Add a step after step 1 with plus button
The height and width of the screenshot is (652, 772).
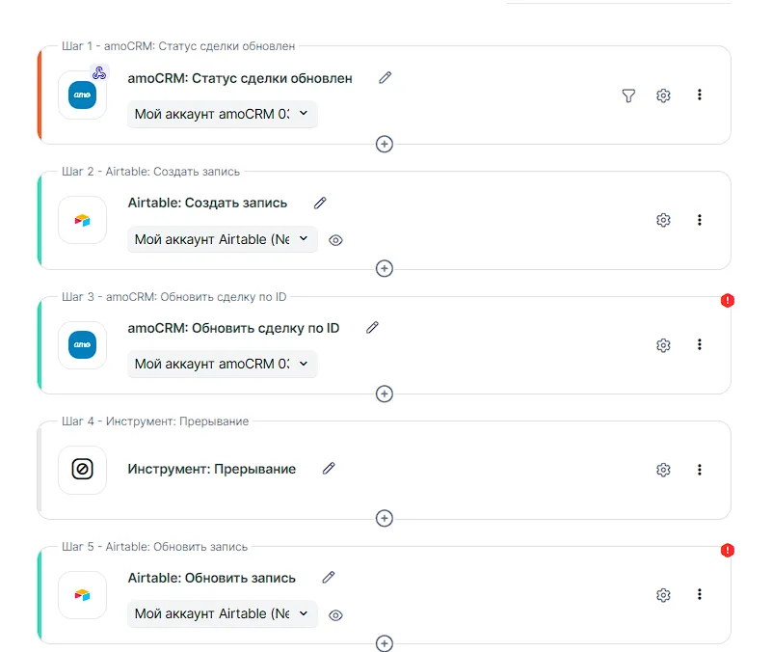(384, 144)
